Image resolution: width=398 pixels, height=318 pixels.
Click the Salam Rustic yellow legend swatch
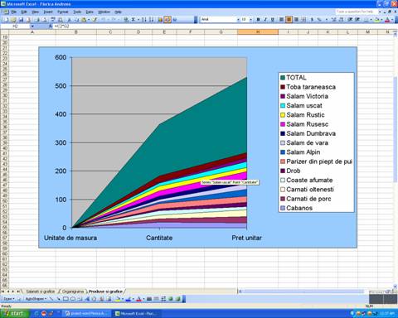283,115
